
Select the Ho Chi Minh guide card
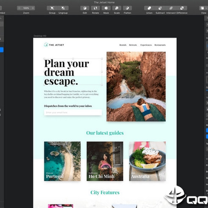[x=105, y=161]
